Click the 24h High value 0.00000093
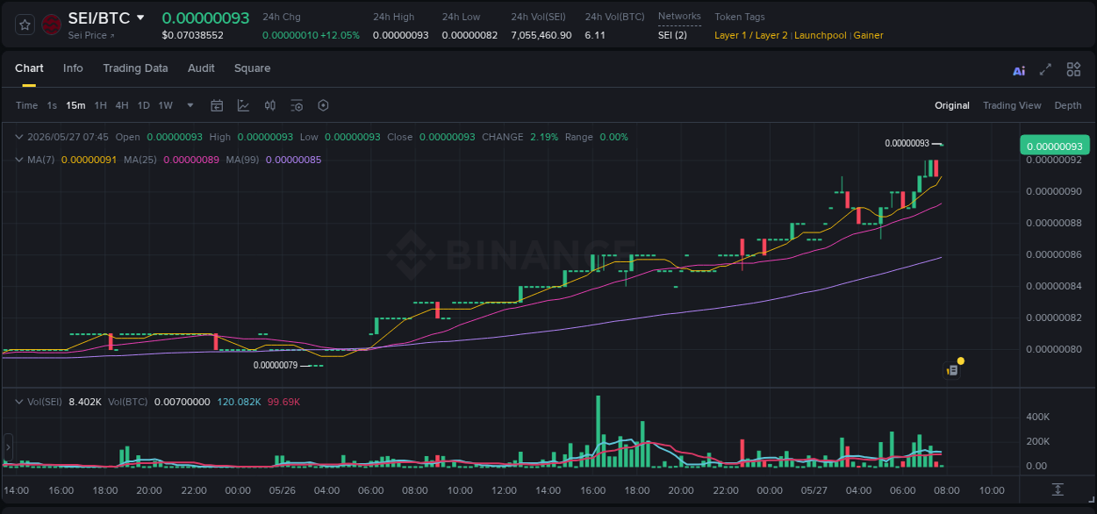Image resolution: width=1097 pixels, height=514 pixels. point(400,35)
